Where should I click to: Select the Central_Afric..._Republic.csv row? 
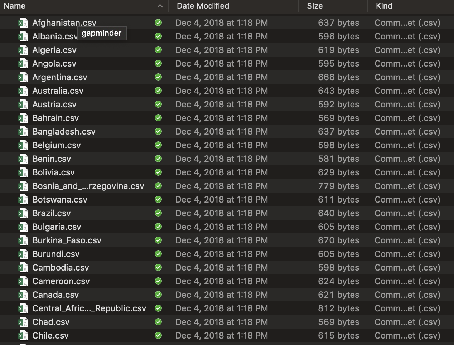click(89, 308)
